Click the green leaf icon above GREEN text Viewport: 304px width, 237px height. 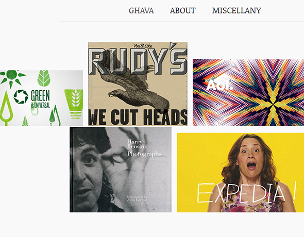(x=44, y=78)
